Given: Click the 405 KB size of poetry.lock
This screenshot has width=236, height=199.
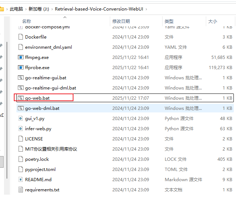Looking at the screenshot, I should coord(225,159).
